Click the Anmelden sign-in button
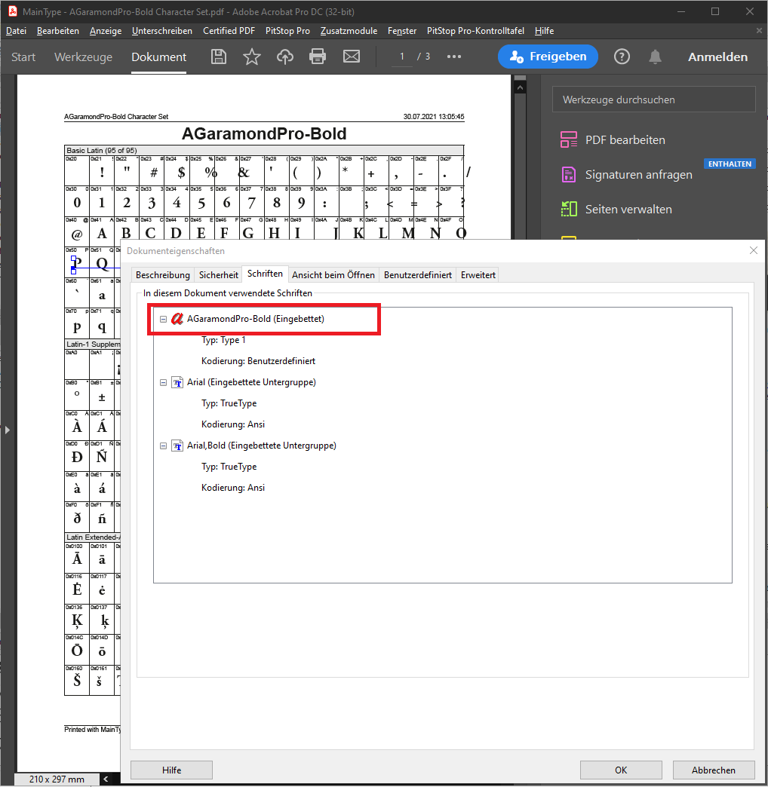This screenshot has height=787, width=768. 717,57
